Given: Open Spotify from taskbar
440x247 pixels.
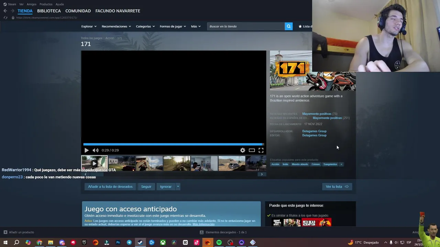Looking at the screenshot, I should (x=219, y=243).
